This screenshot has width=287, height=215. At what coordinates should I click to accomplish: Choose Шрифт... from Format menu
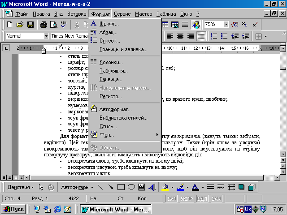[125, 24]
